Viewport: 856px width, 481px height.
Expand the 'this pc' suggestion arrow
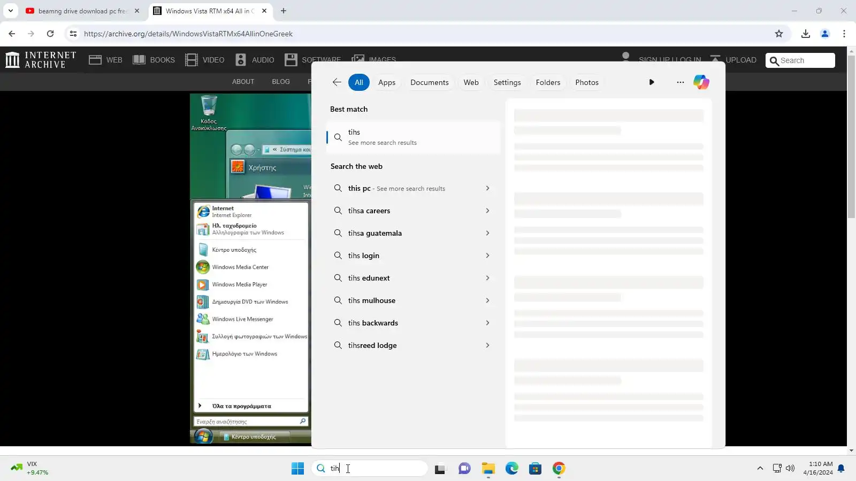tap(487, 188)
